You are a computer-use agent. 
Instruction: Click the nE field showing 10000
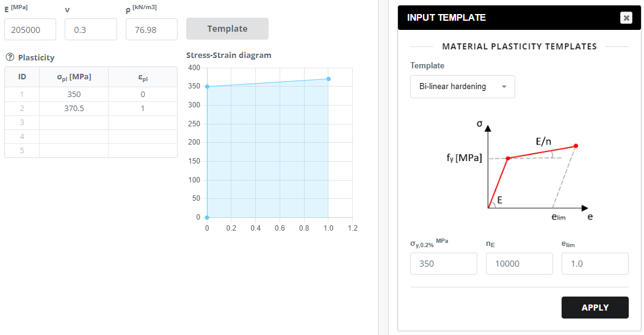click(519, 264)
